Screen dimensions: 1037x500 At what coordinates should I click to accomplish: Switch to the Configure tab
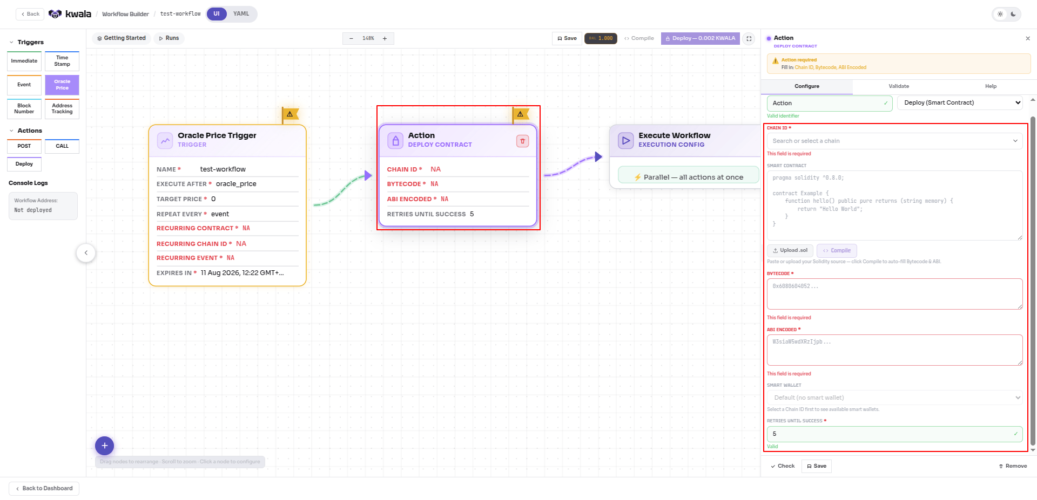[x=806, y=86]
